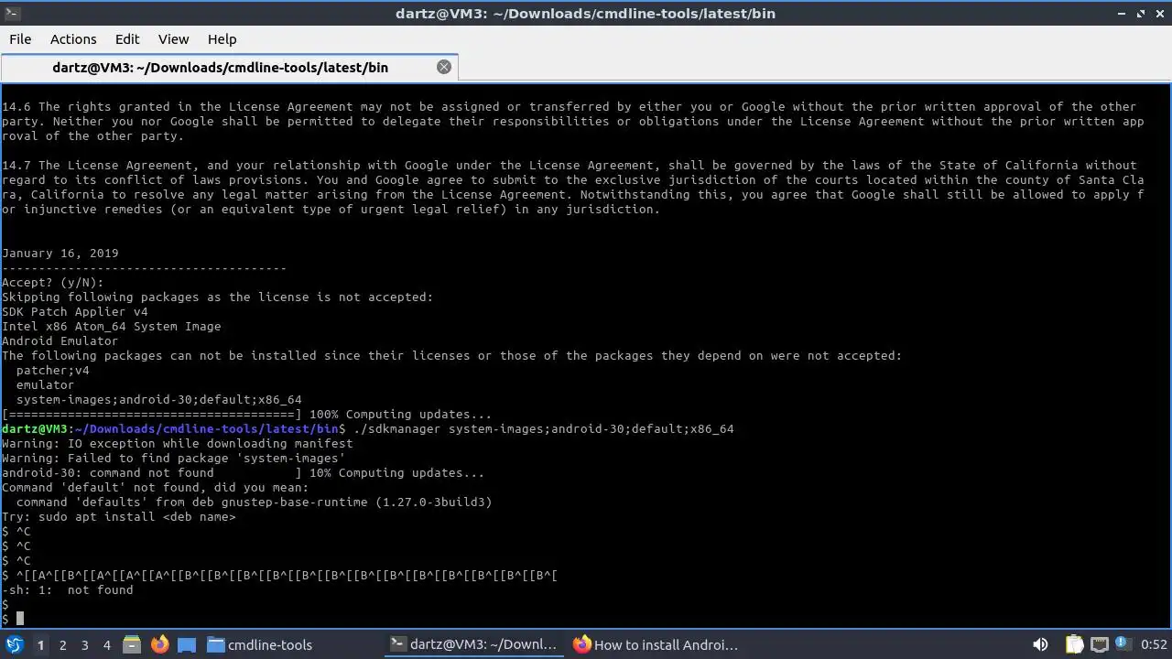1172x659 pixels.
Task: Click 'SDK Patch Applier v4' line
Action: tap(75, 311)
